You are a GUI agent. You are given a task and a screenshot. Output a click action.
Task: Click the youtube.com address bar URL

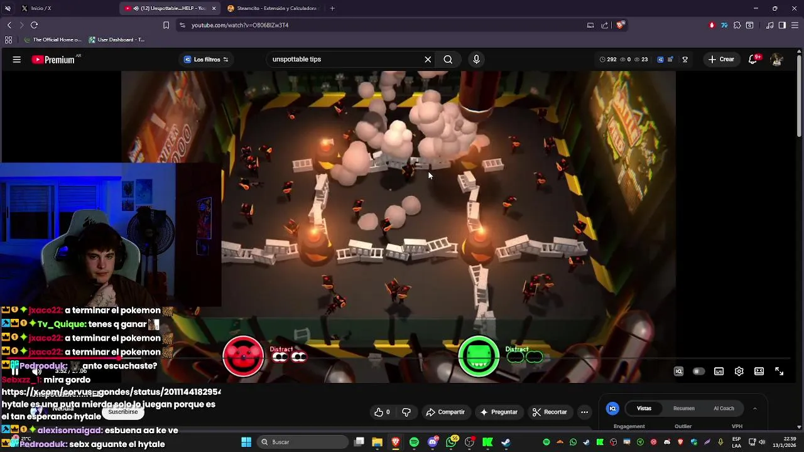[240, 25]
